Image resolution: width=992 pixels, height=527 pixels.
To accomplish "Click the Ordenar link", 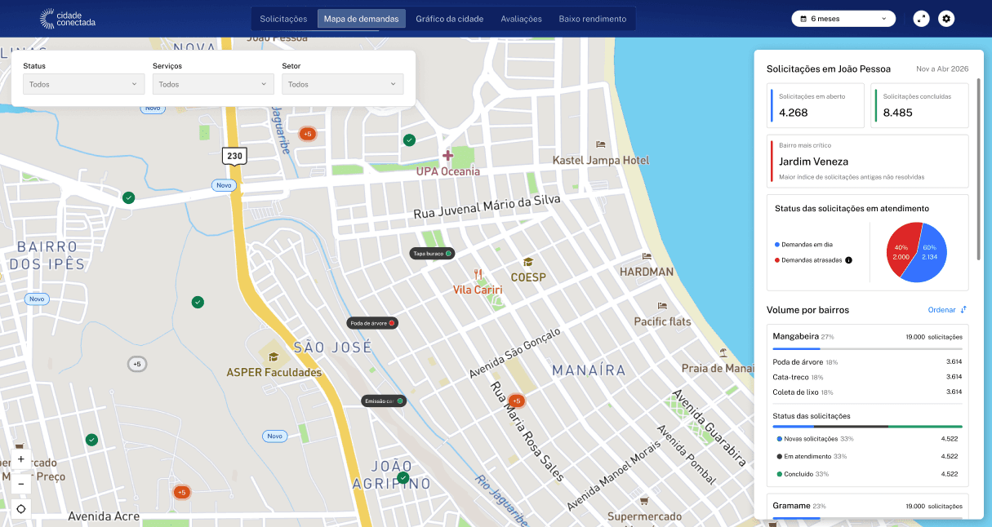I will click(941, 310).
